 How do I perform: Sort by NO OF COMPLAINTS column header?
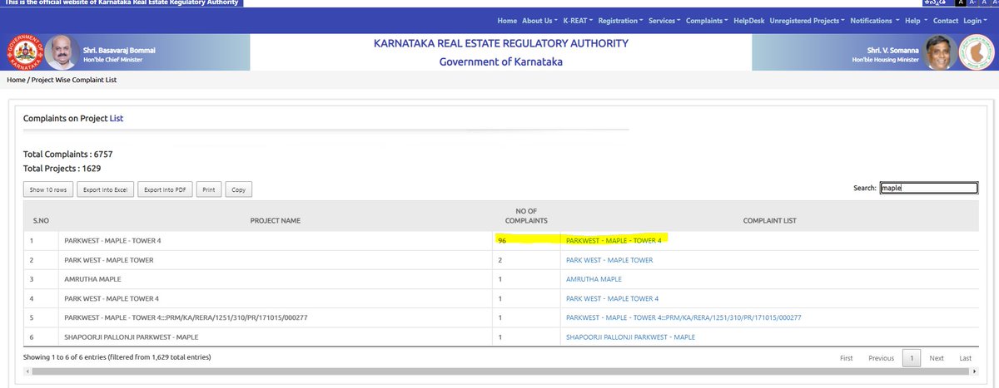click(526, 216)
